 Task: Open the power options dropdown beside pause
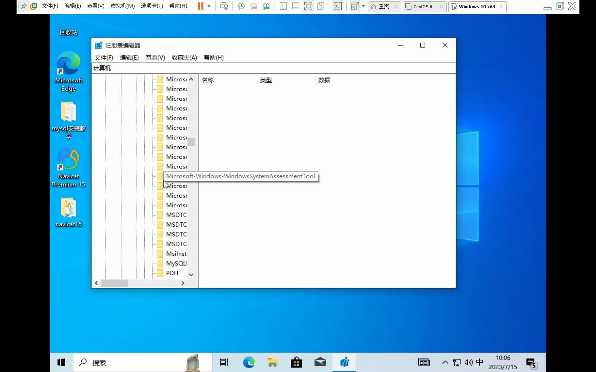209,6
